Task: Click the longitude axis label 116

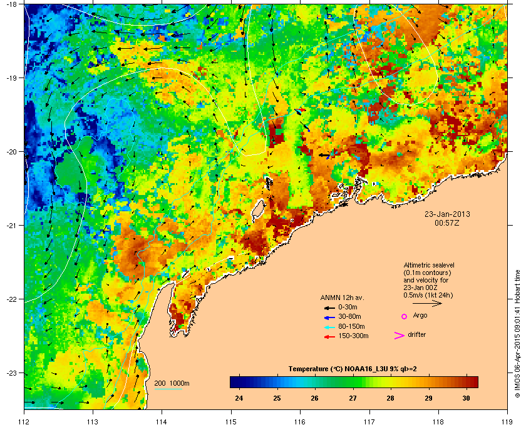Action: (x=299, y=421)
